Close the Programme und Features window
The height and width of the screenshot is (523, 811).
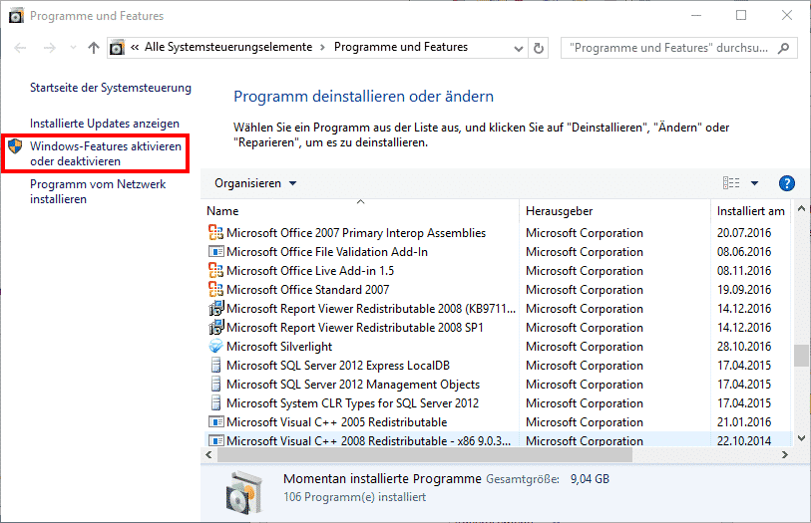tap(787, 16)
